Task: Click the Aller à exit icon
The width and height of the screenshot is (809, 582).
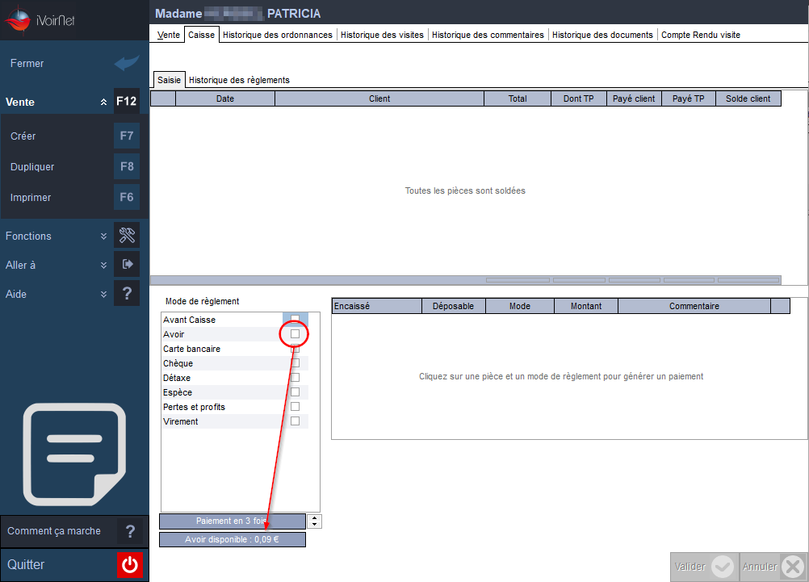Action: (x=127, y=265)
